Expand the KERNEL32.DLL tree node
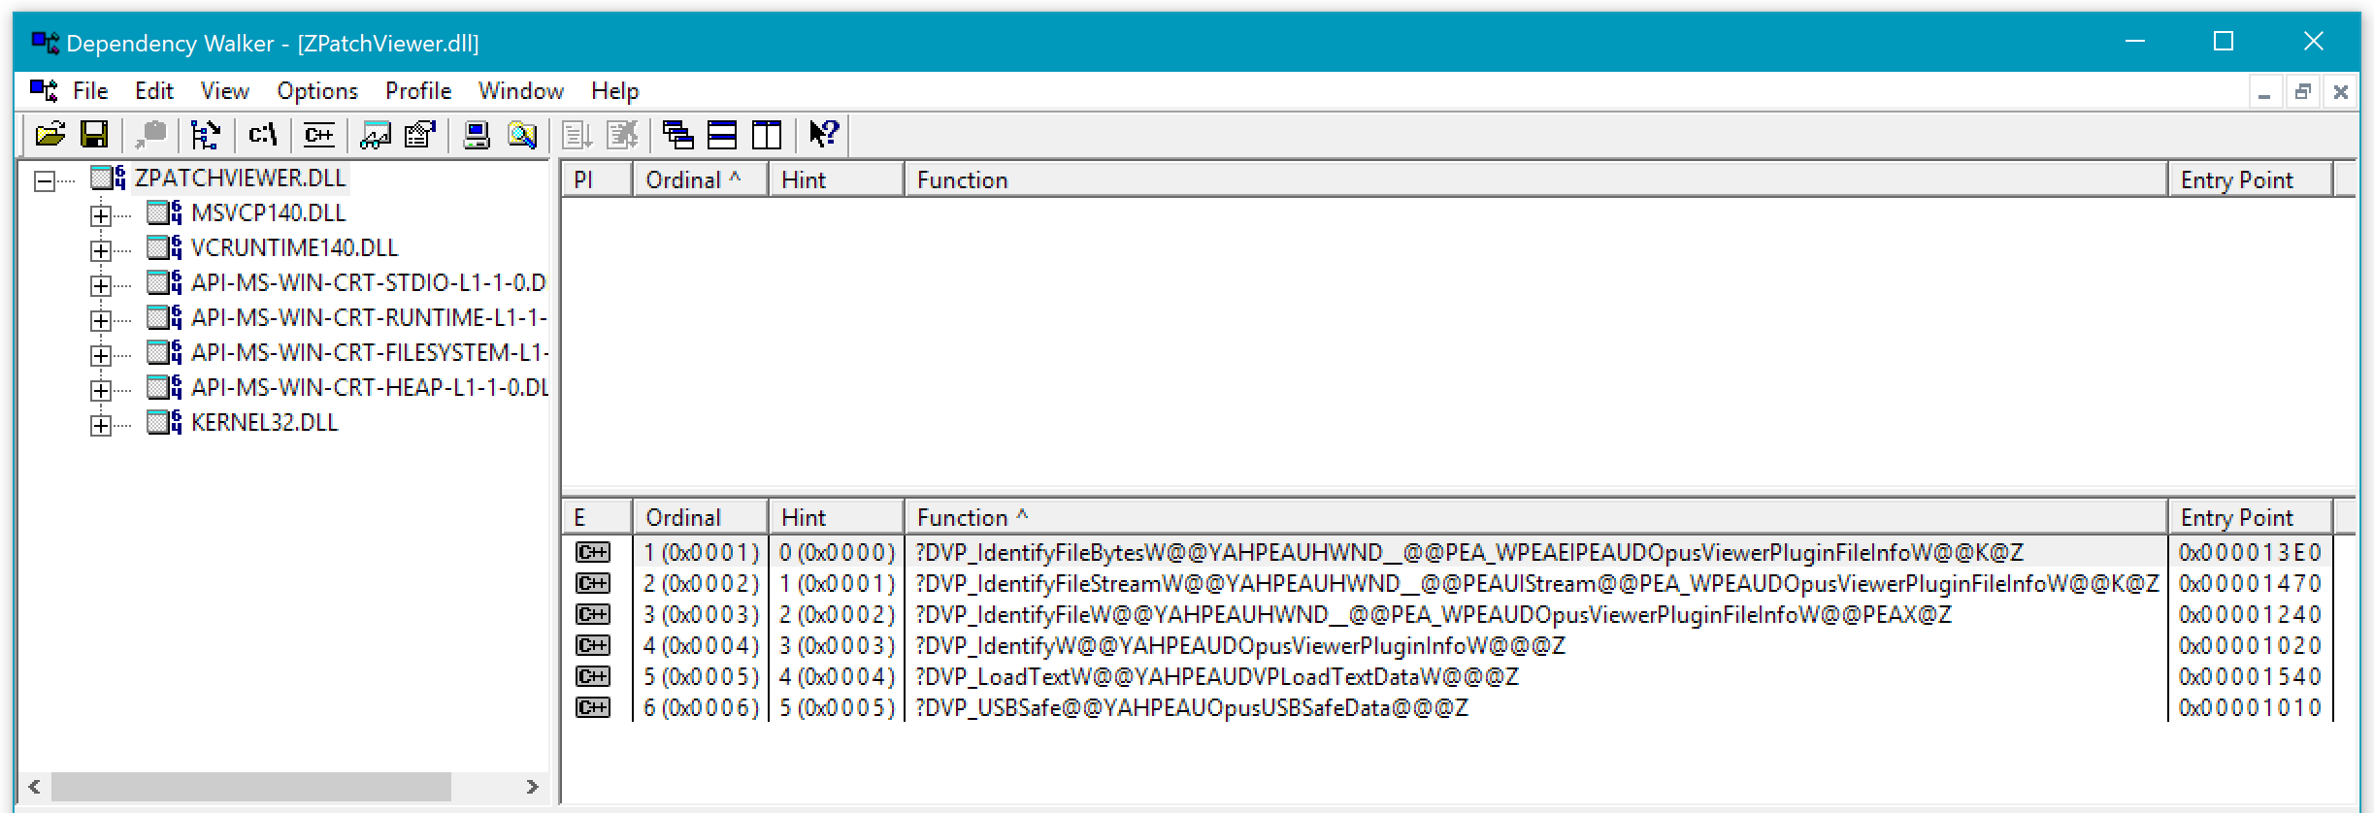 [101, 425]
